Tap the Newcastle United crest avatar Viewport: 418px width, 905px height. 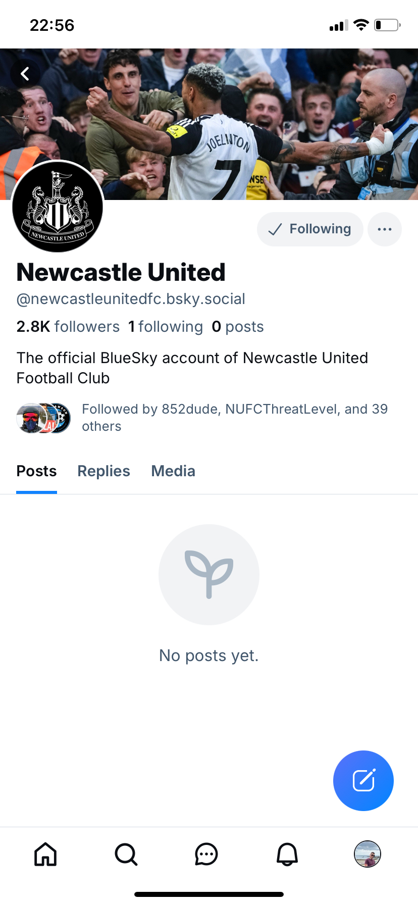58,207
